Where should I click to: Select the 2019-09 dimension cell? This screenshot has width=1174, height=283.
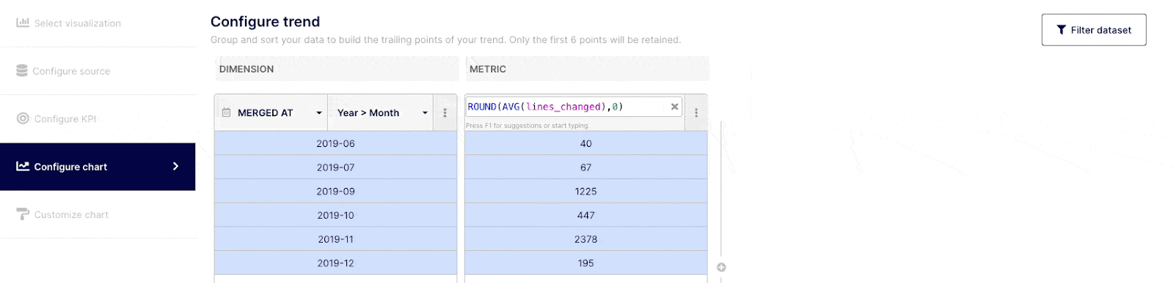point(335,192)
